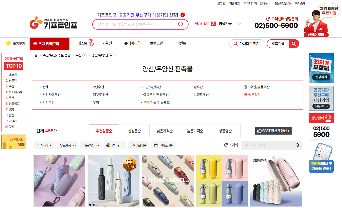Click the headset 상담전화 icon banner
The height and width of the screenshot is (208, 342).
321,118
